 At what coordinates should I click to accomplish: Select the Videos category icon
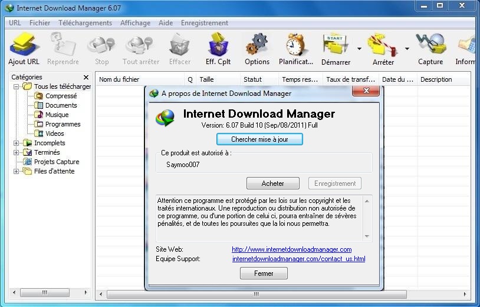pos(39,134)
